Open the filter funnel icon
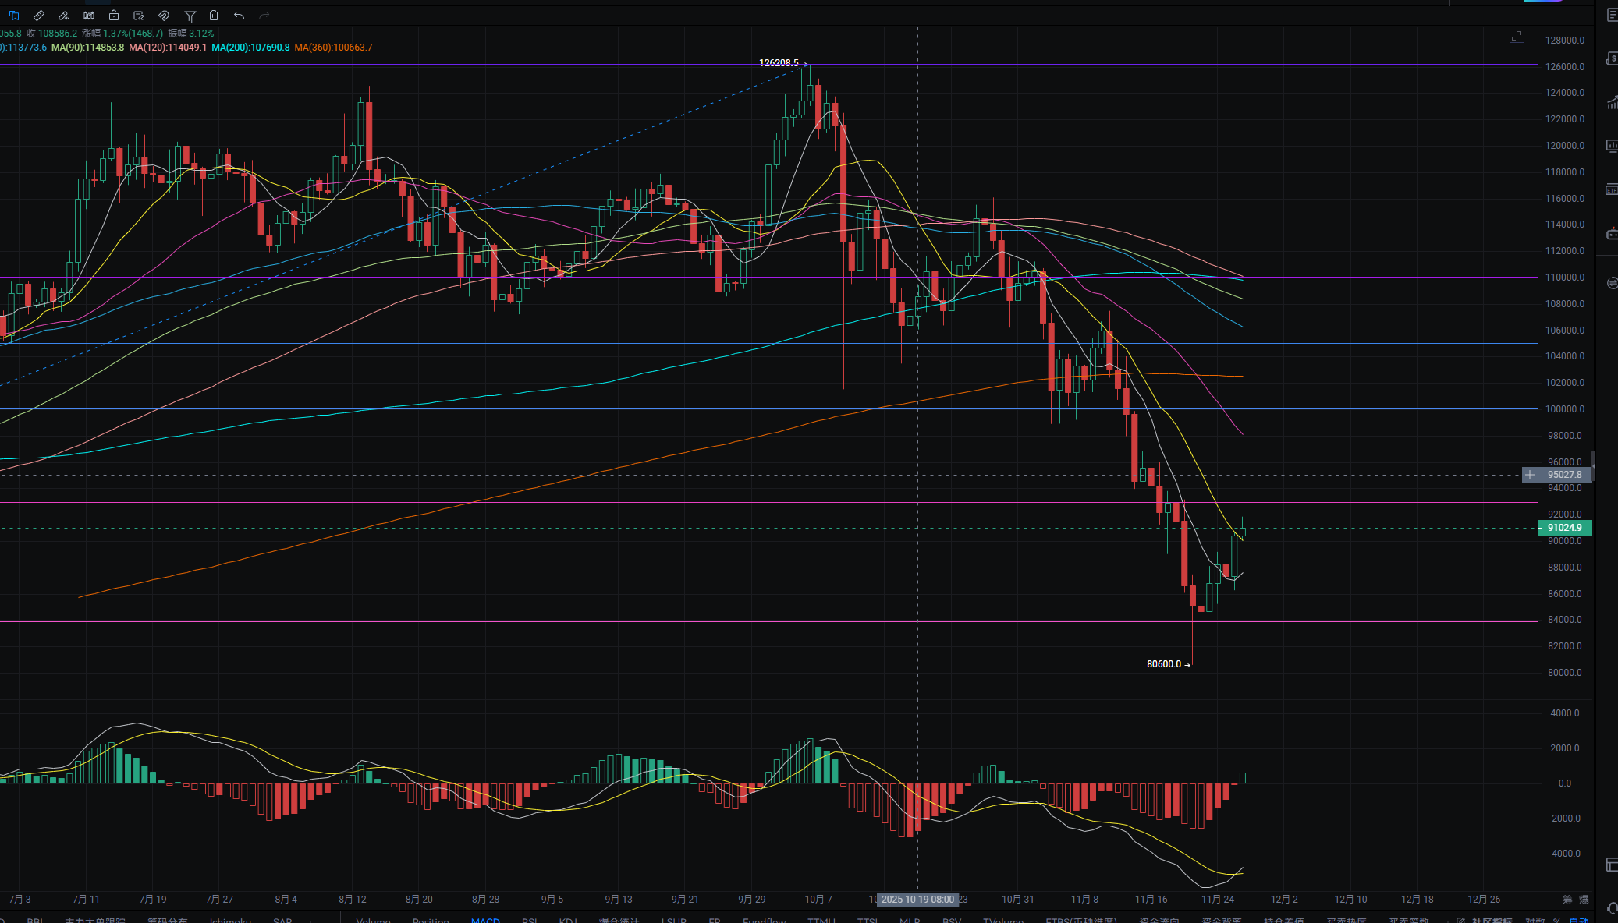This screenshot has width=1618, height=923. click(190, 16)
